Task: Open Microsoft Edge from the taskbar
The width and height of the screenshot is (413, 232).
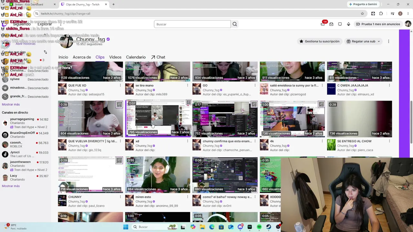Action: click(x=212, y=227)
